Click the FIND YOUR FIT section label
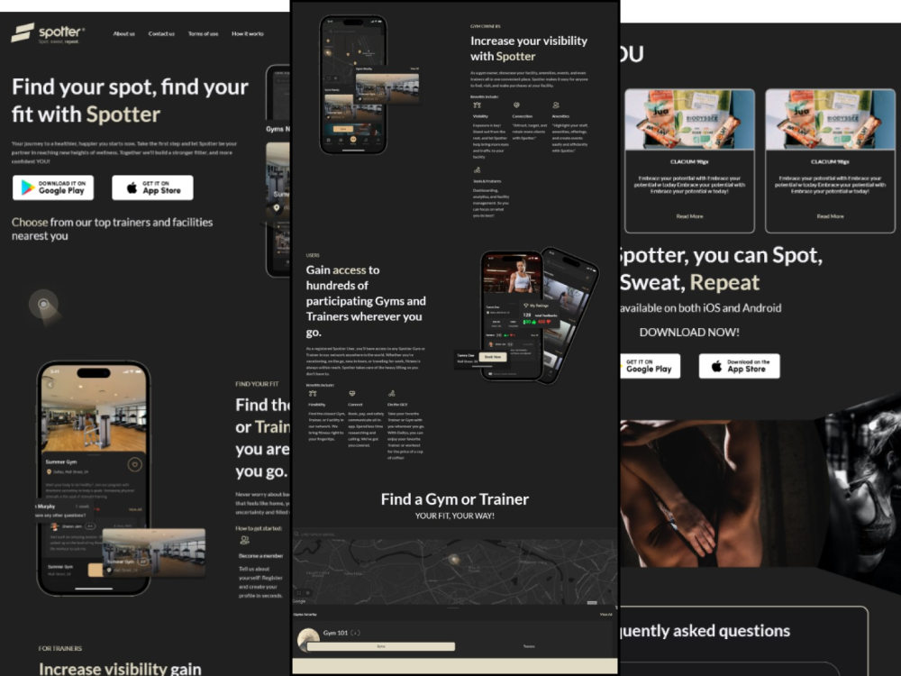 pyautogui.click(x=257, y=384)
